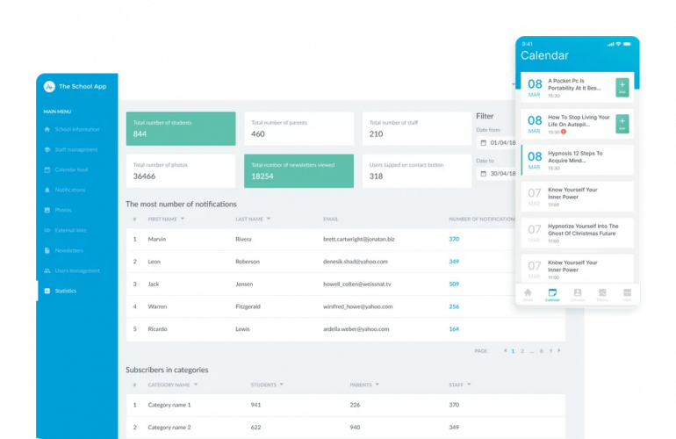Tap More icon in phone bottom bar

pos(628,293)
